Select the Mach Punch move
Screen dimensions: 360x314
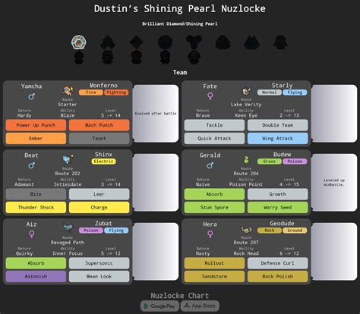(99, 125)
